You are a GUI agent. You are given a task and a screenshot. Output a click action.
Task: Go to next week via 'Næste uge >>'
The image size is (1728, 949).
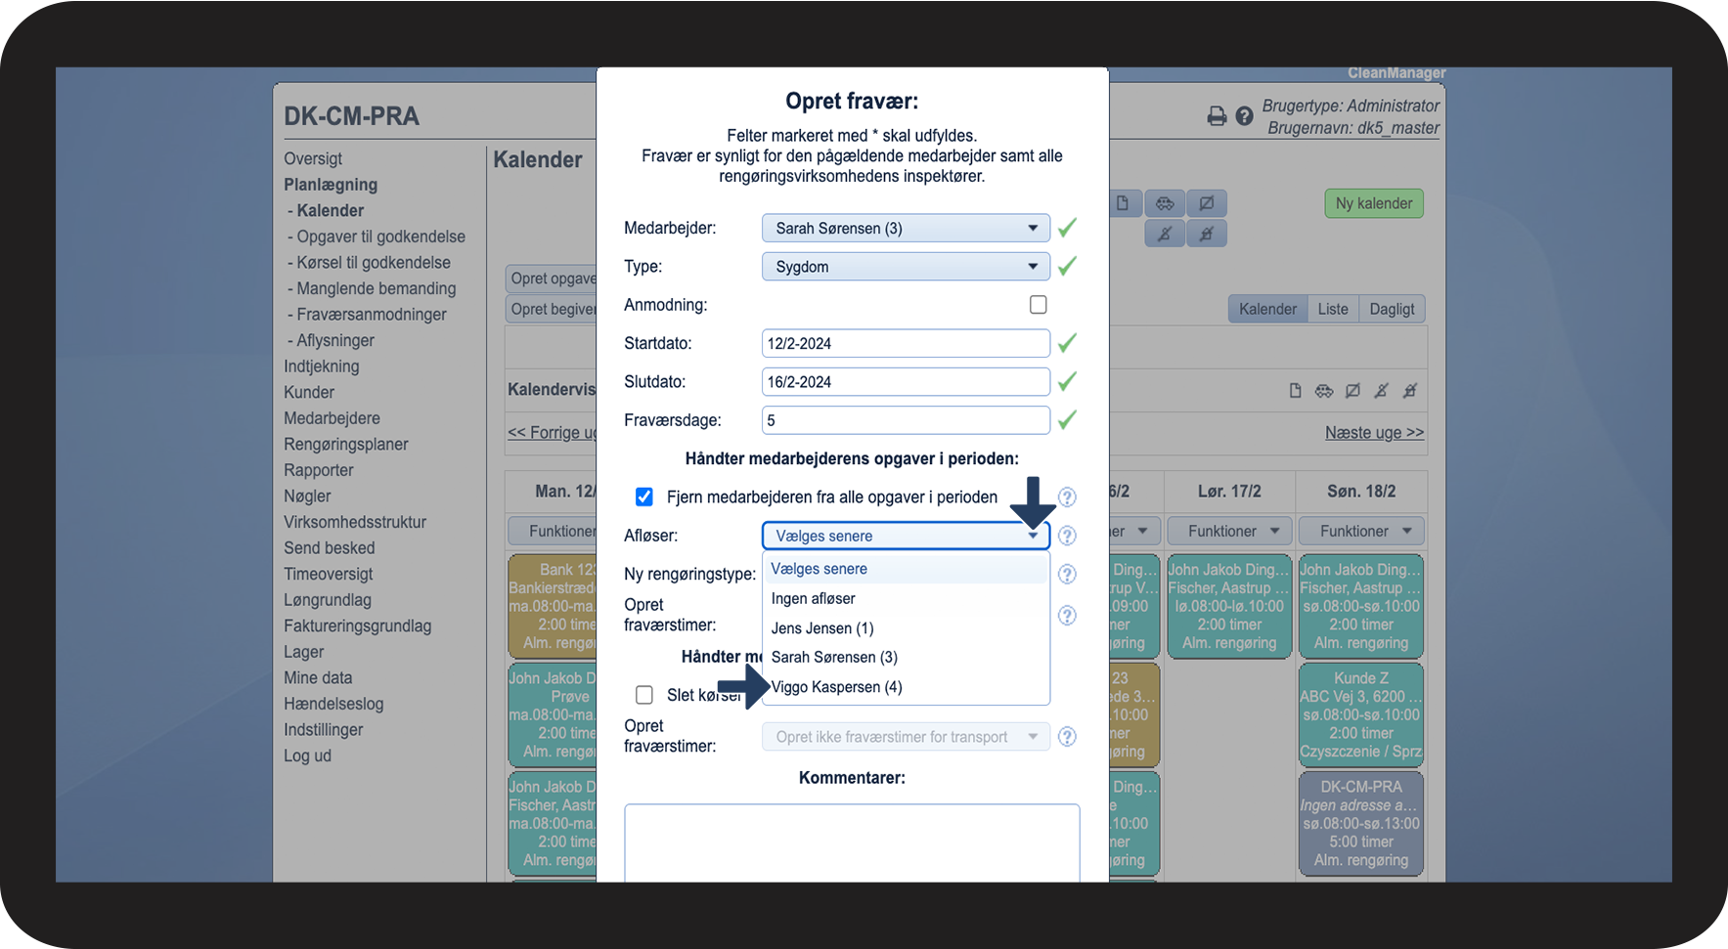point(1374,433)
